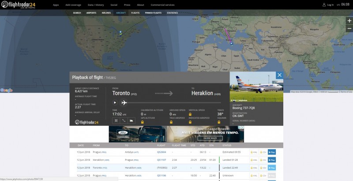Toggle the center-map view icon below TIME

click(x=116, y=121)
